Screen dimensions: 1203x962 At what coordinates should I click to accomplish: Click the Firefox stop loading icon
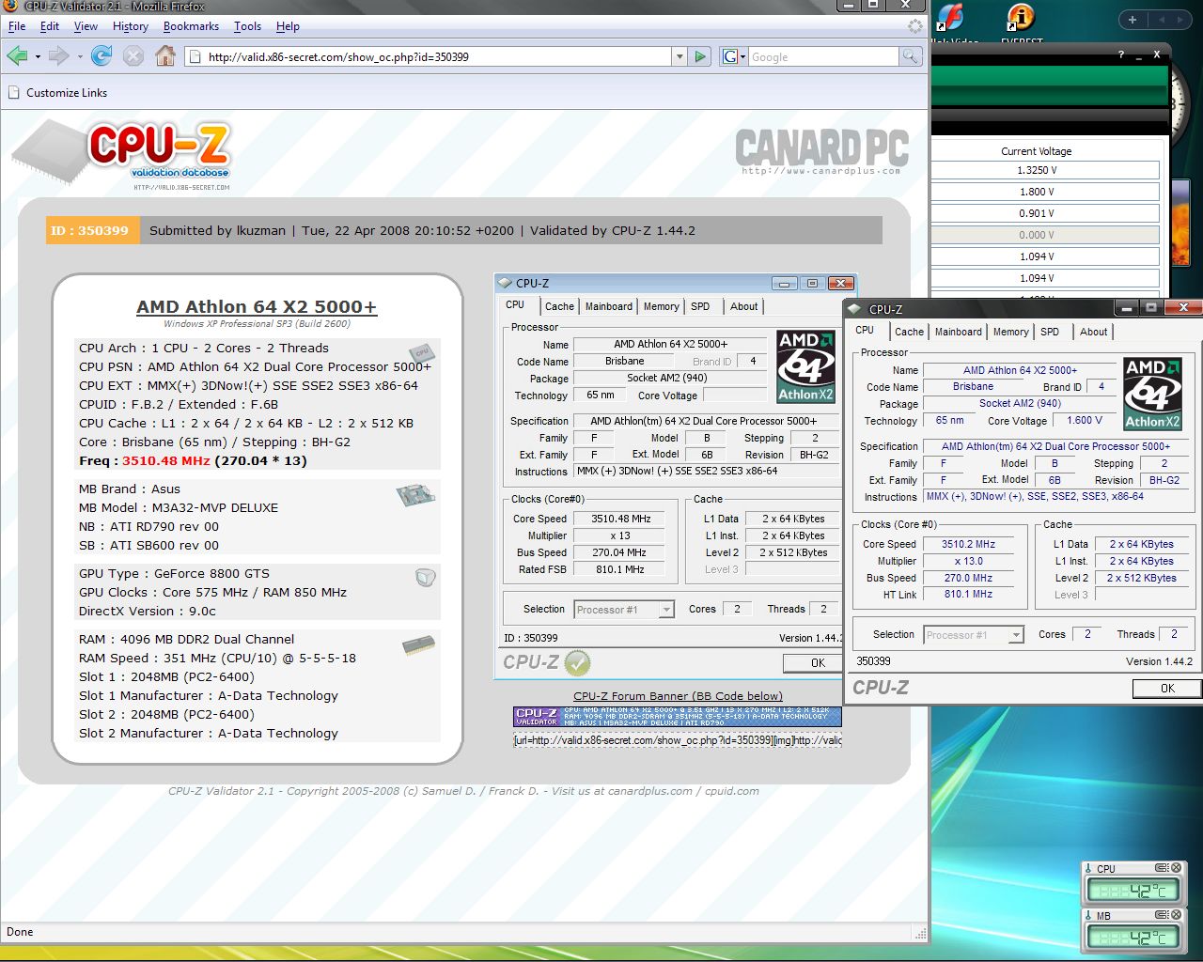click(x=133, y=56)
